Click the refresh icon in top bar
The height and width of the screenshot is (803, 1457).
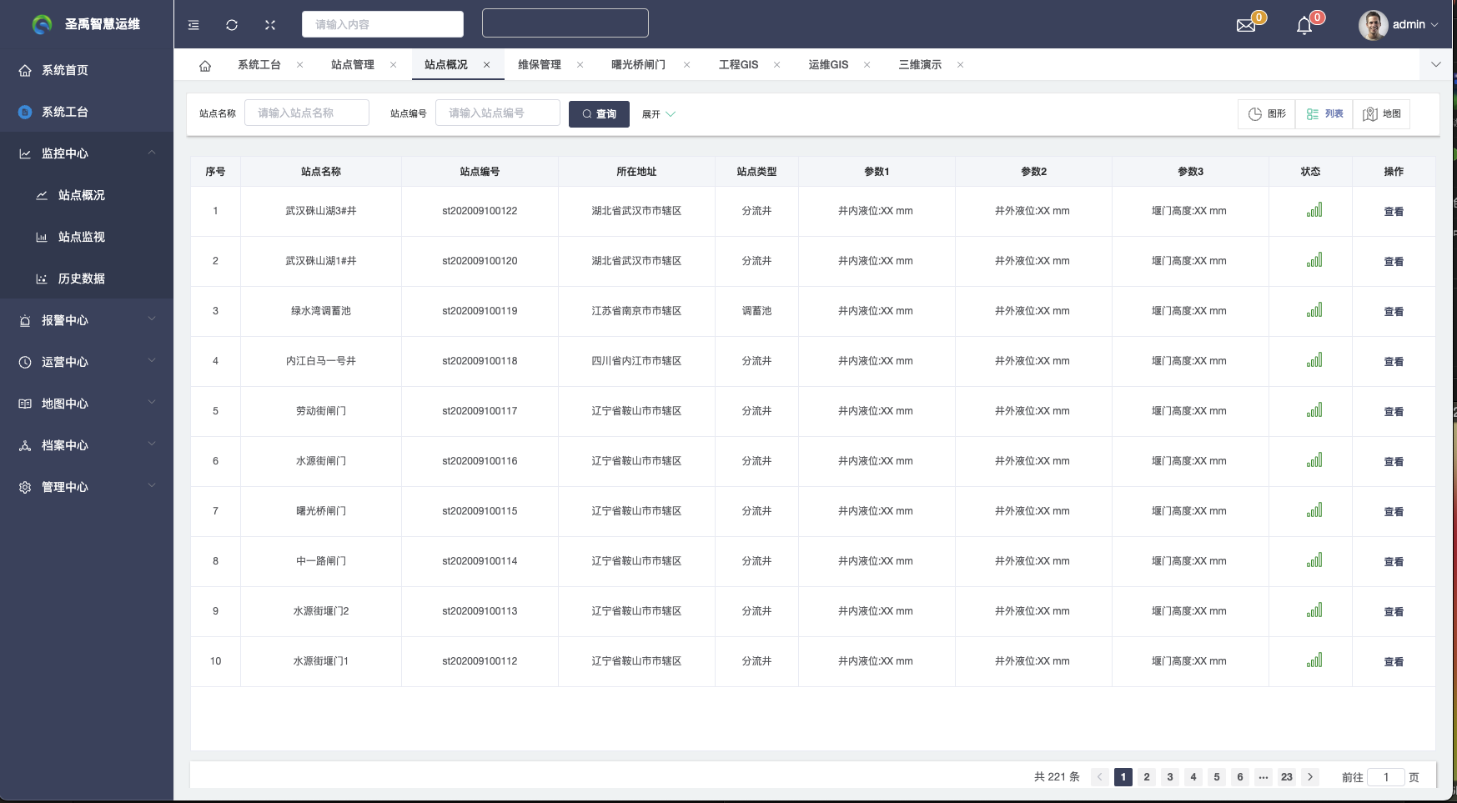[x=232, y=25]
